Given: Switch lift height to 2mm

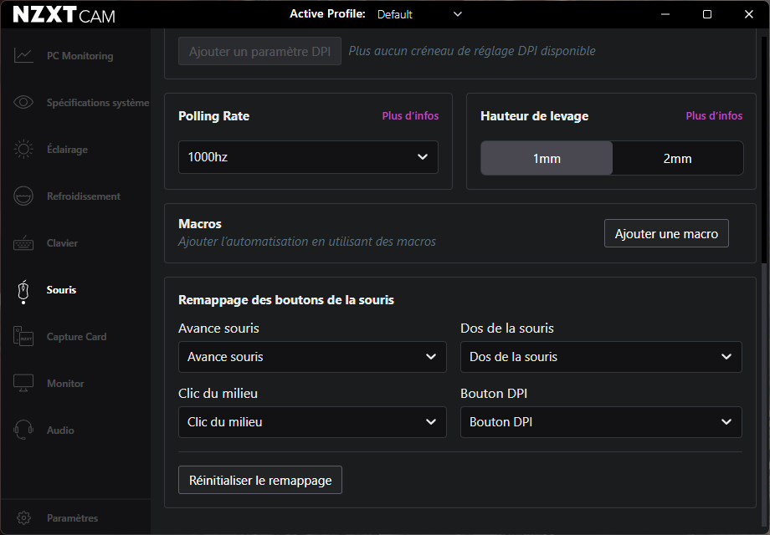Looking at the screenshot, I should [677, 158].
